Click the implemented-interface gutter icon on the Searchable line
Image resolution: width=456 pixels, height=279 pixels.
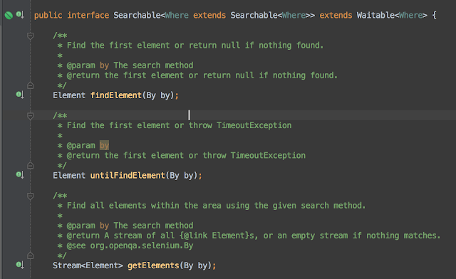20,14
